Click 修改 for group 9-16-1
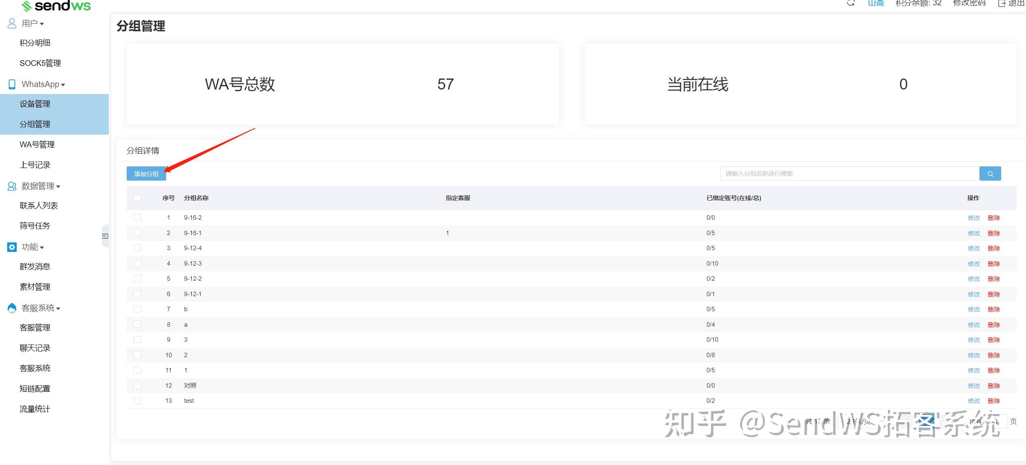 coord(973,233)
